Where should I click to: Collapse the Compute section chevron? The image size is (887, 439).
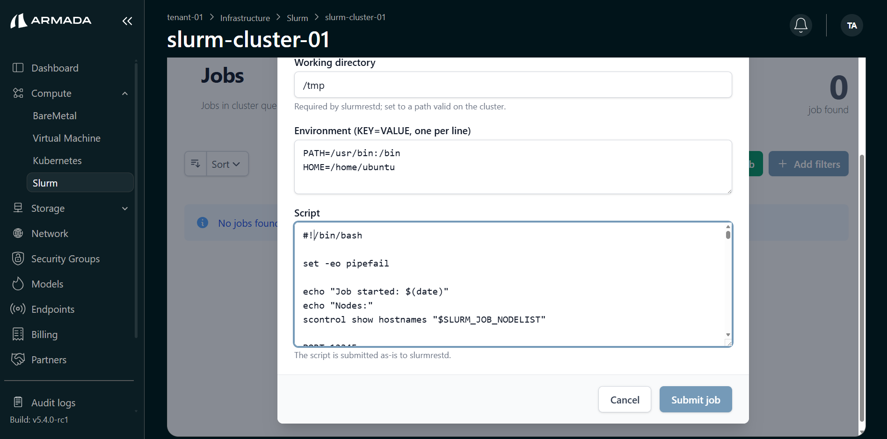click(x=125, y=94)
